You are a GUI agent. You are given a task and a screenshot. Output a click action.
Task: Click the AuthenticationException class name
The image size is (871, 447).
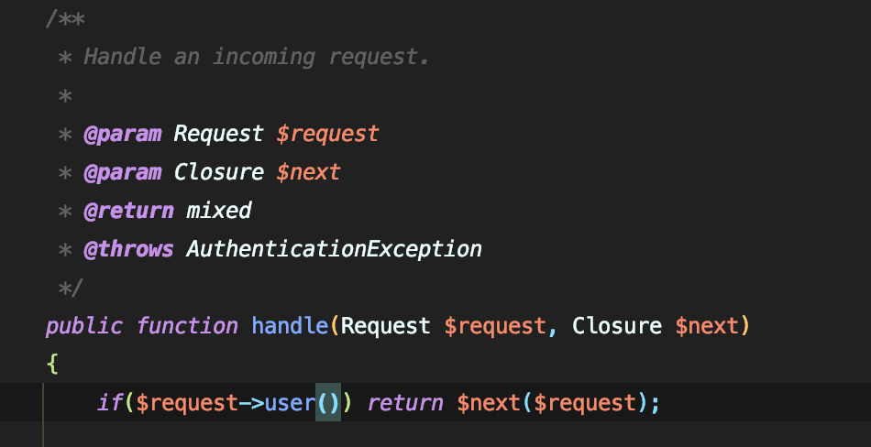pyautogui.click(x=334, y=249)
